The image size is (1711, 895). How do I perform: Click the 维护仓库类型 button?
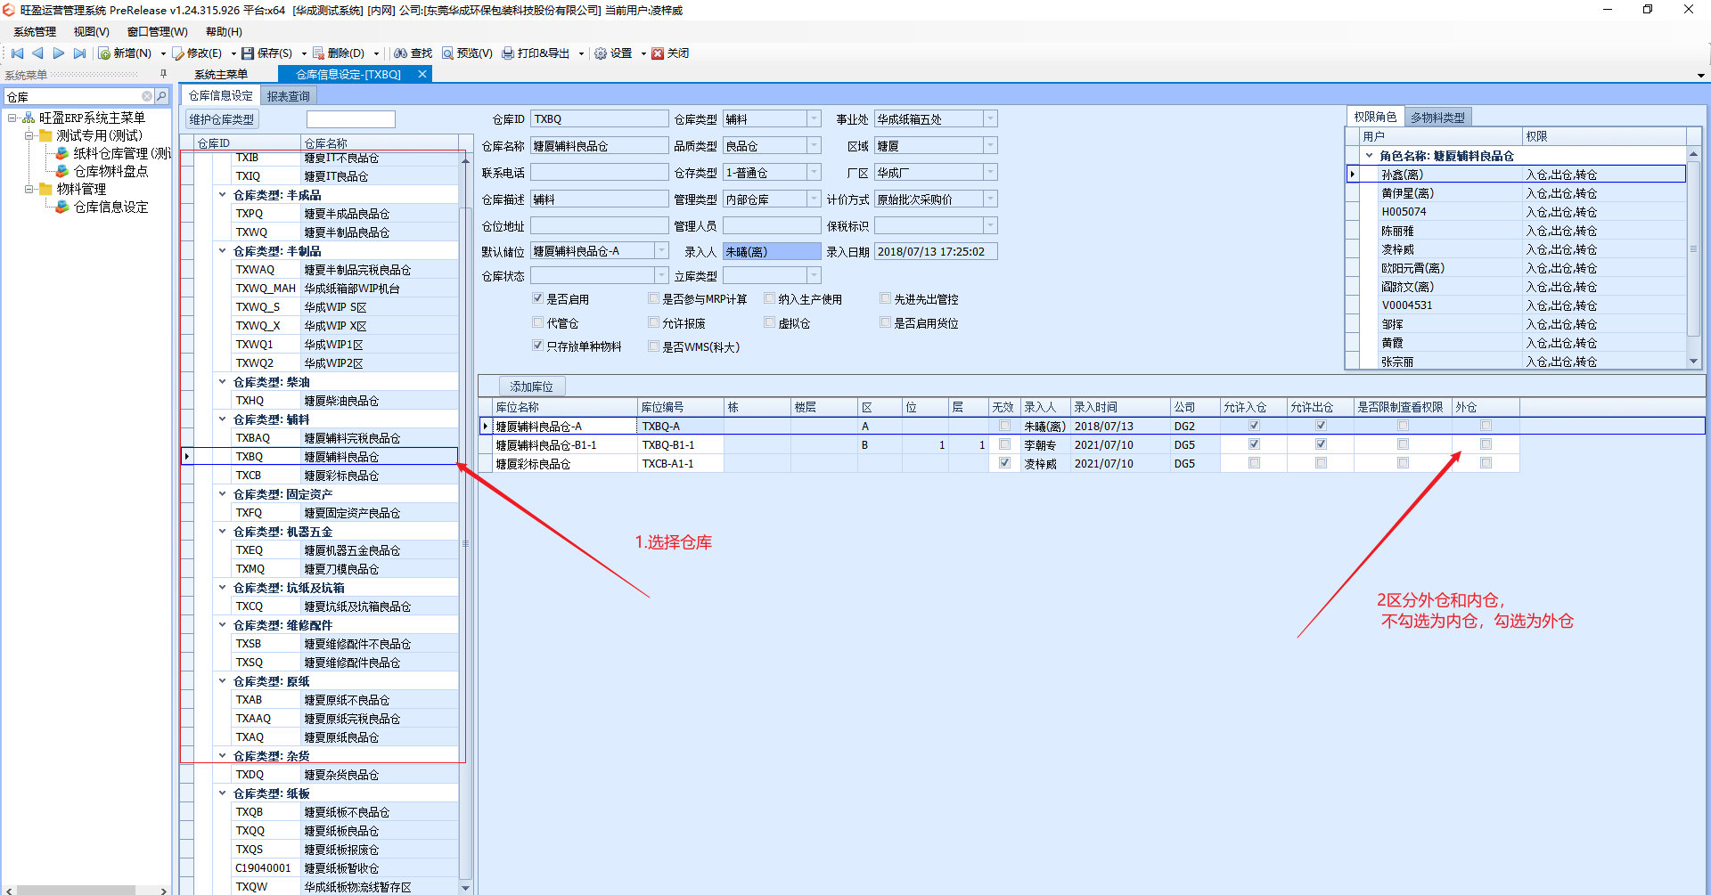pyautogui.click(x=222, y=119)
